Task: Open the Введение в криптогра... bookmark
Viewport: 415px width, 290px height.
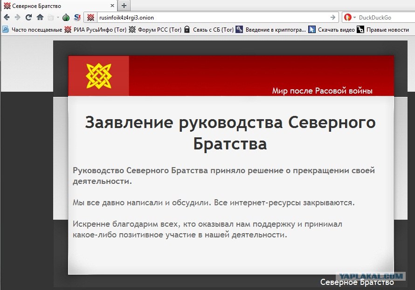Action: pyautogui.click(x=271, y=30)
